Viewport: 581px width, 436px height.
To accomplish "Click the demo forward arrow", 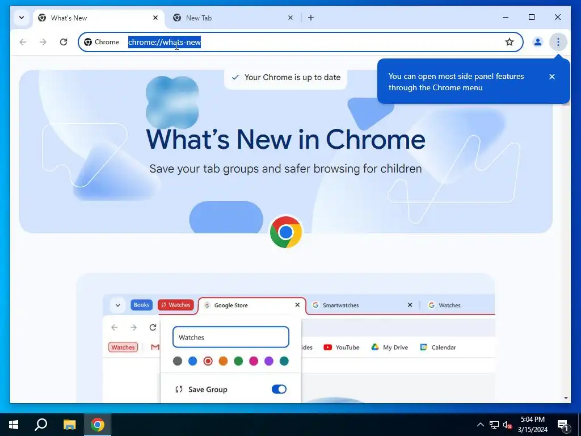I will (x=133, y=328).
